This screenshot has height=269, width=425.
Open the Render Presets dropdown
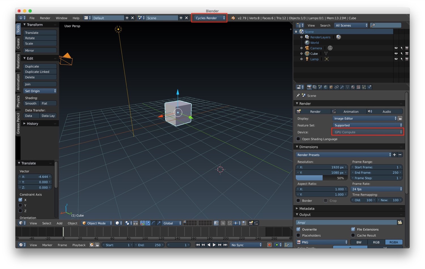coord(343,155)
